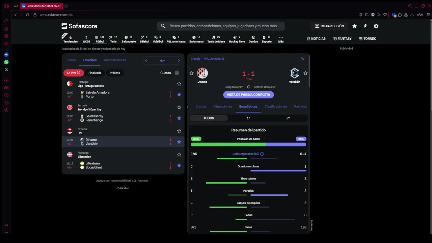Unfavorite the Galatasaray vs Fenerbahçe match
This screenshot has width=432, height=243.
179,118
